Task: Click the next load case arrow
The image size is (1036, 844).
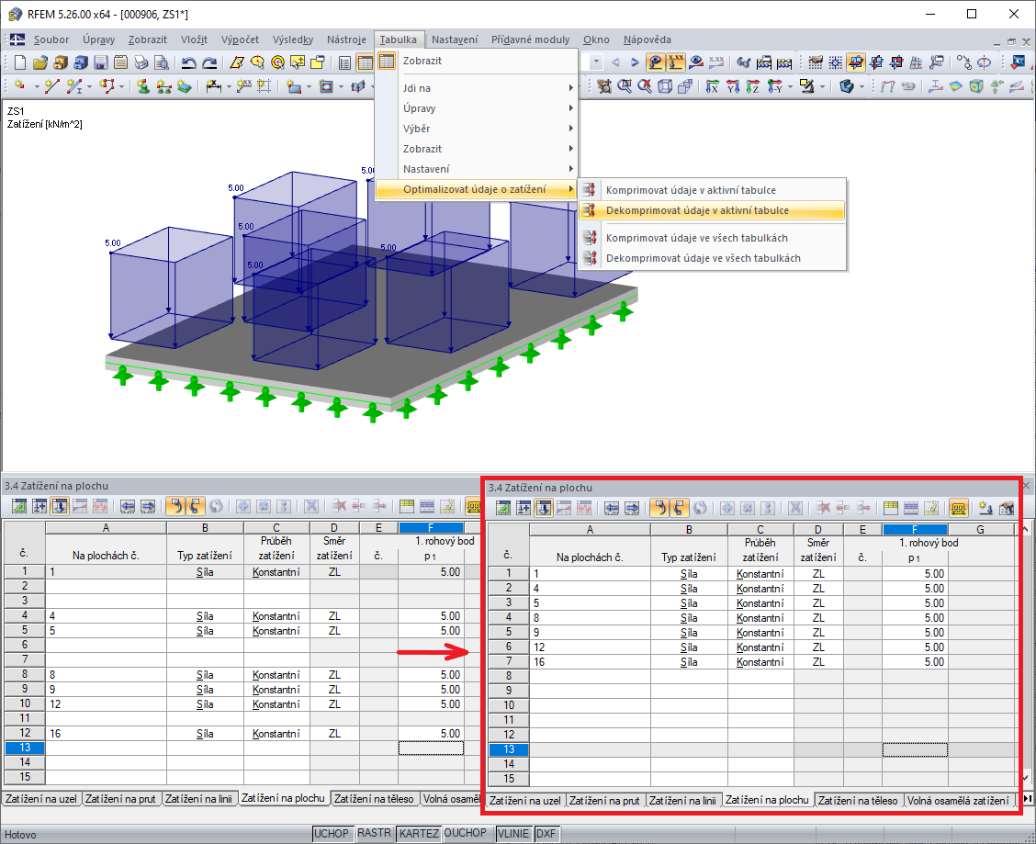Action: 635,62
